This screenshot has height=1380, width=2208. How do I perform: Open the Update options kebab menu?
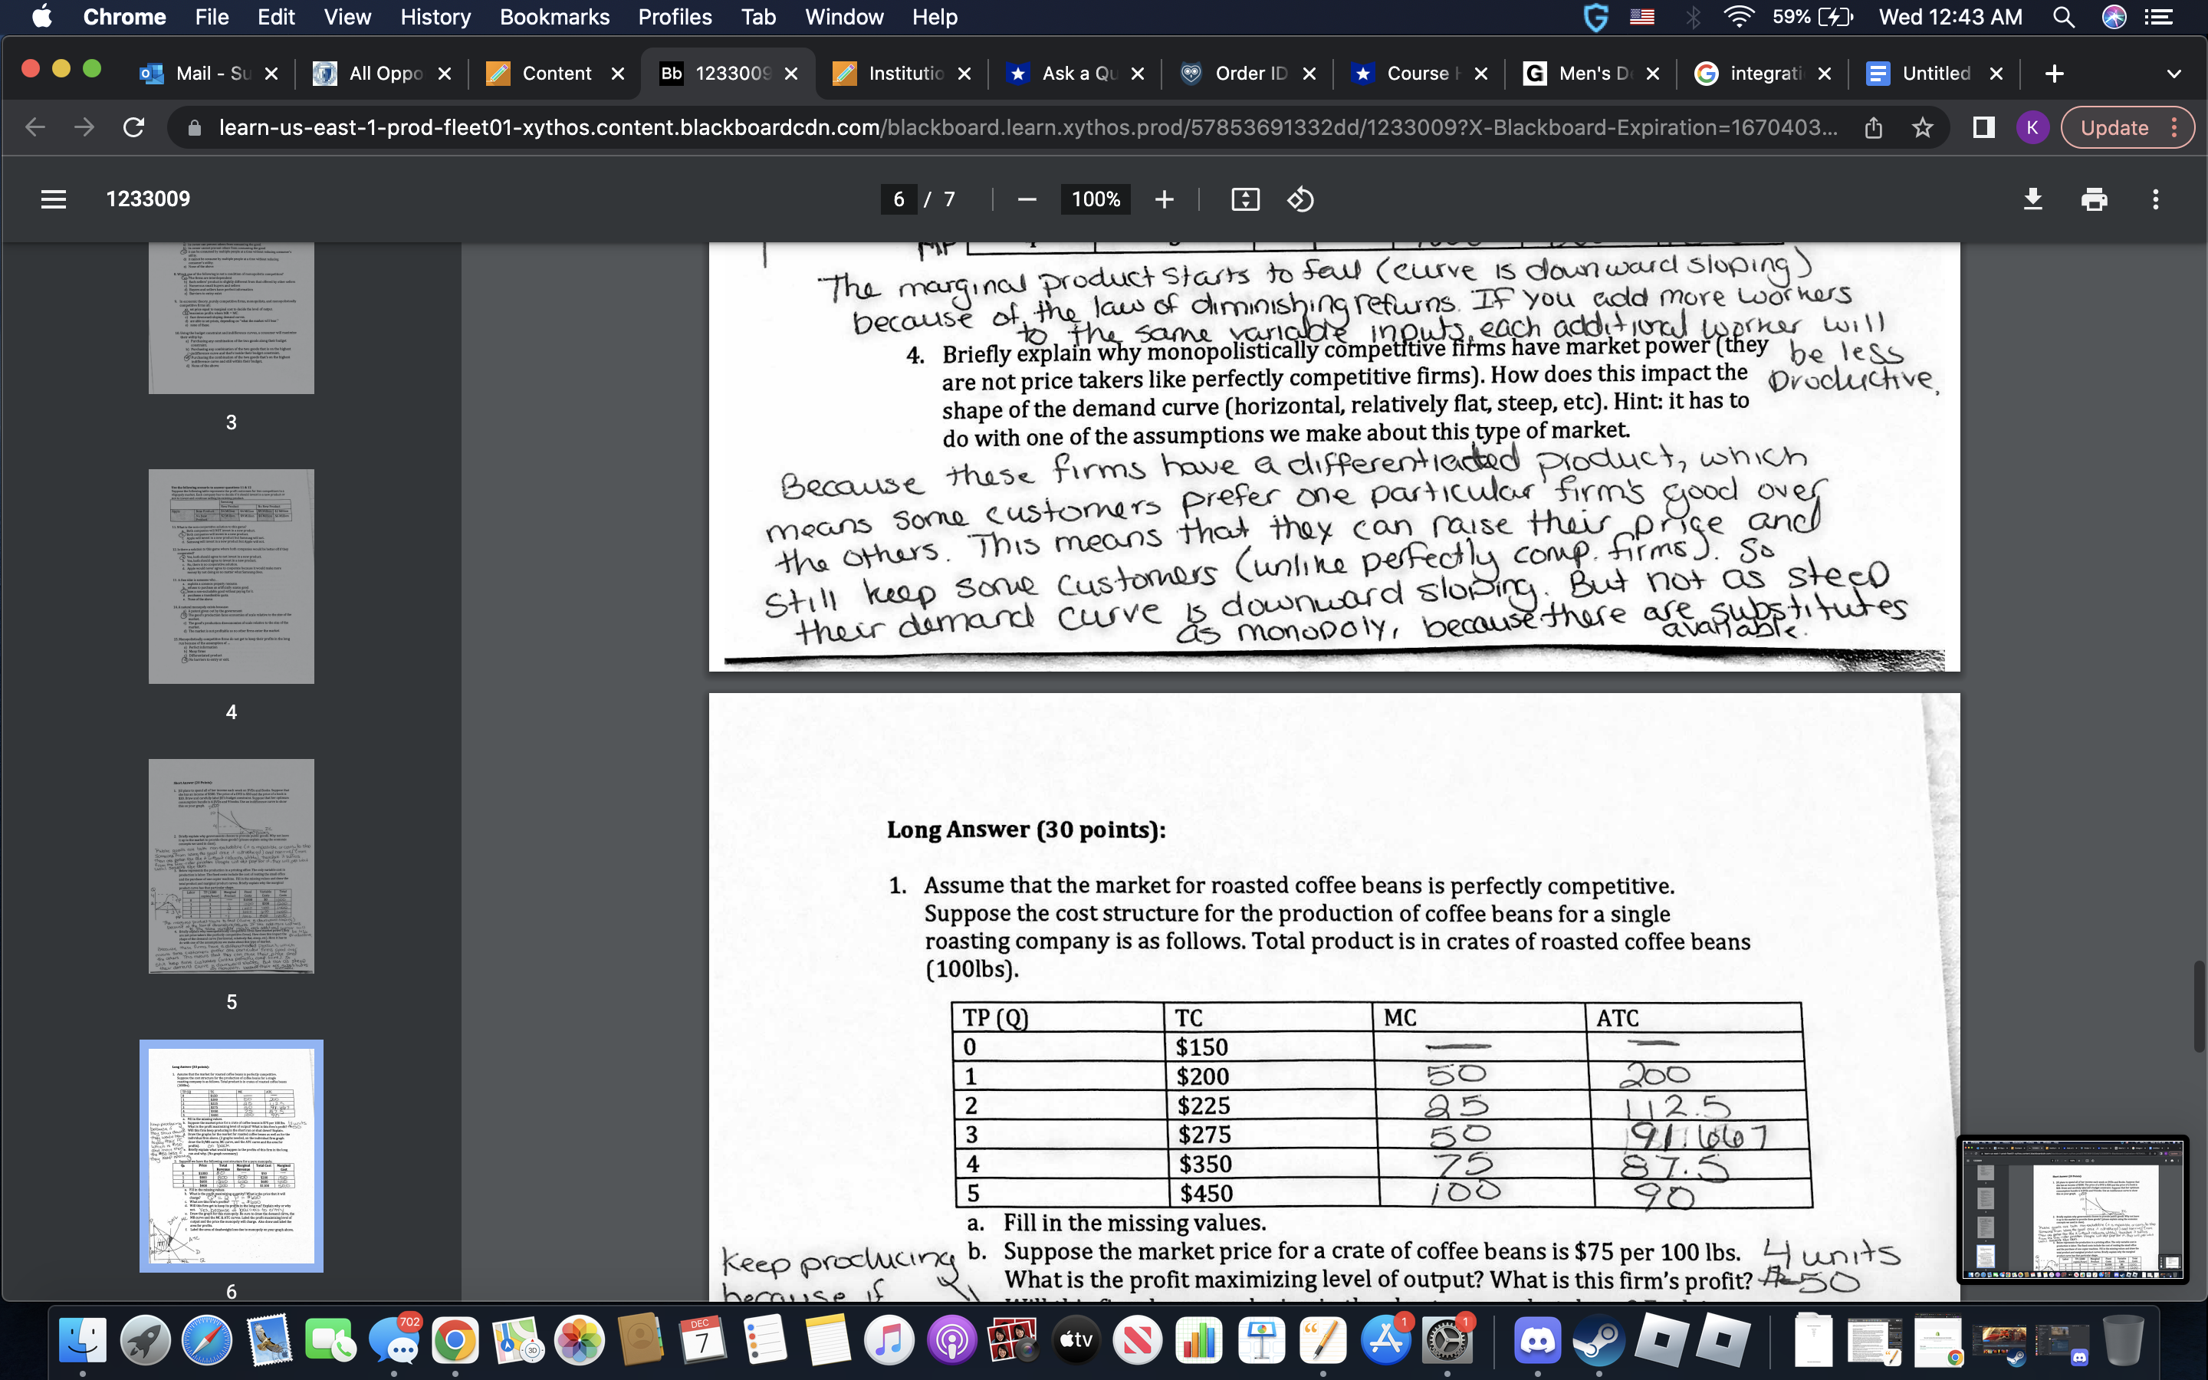(x=2175, y=127)
